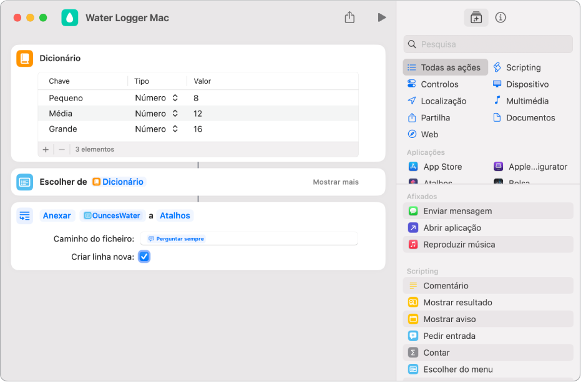Select Apple Configurator in Aplicações list
581x382 pixels.
(x=530, y=167)
